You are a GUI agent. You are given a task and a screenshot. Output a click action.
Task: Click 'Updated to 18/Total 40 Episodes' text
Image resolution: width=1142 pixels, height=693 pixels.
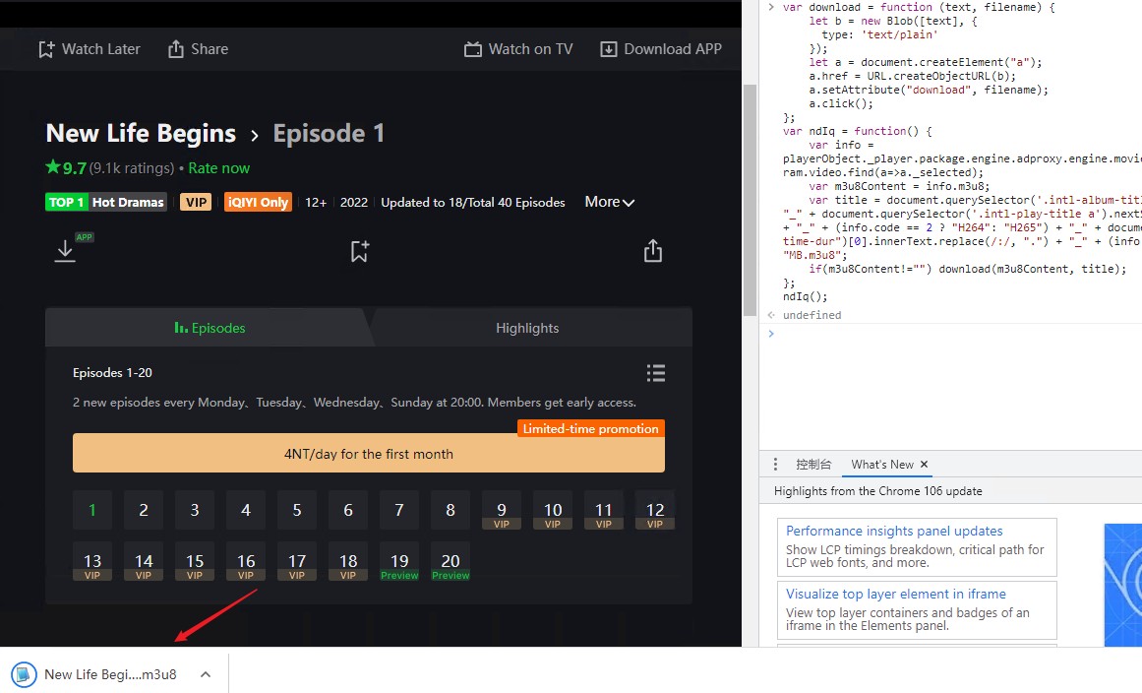(x=473, y=202)
